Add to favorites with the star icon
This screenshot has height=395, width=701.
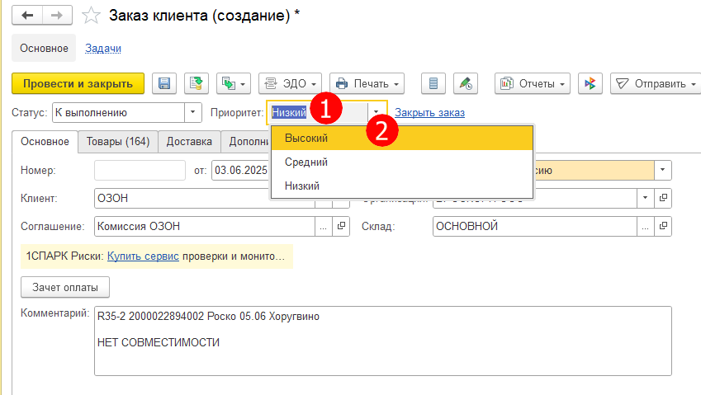92,16
